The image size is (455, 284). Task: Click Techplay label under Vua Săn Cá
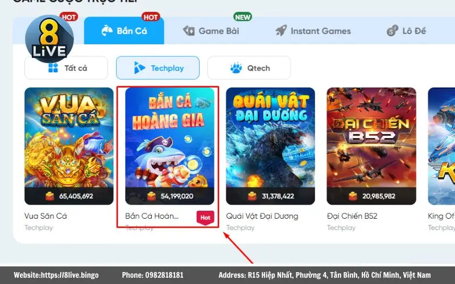(39, 228)
